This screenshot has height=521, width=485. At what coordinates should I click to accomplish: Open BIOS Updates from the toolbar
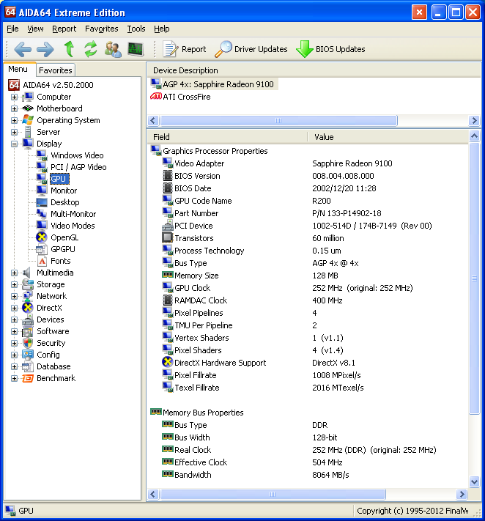point(330,49)
